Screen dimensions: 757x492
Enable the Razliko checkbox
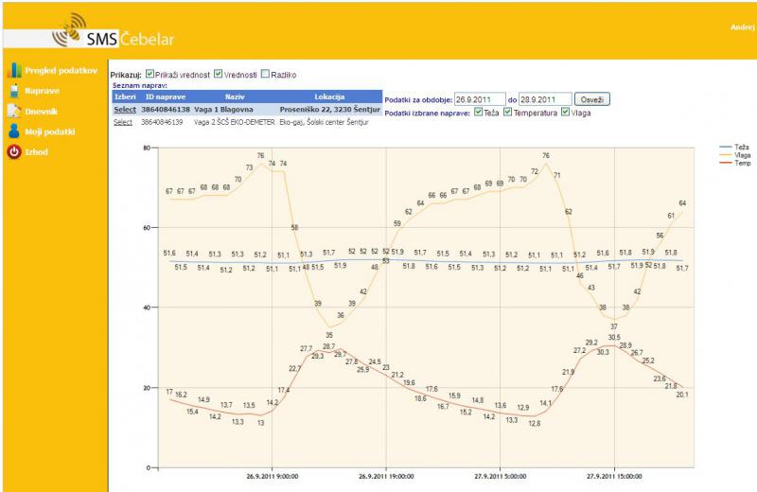265,74
